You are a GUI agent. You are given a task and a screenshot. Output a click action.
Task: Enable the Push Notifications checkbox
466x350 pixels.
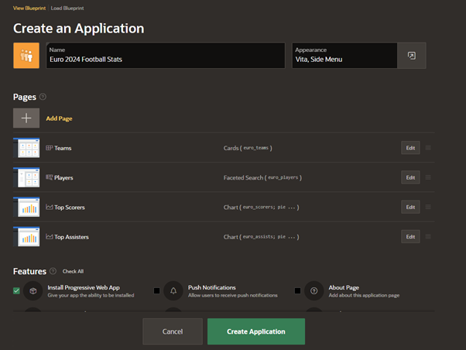pyautogui.click(x=156, y=291)
